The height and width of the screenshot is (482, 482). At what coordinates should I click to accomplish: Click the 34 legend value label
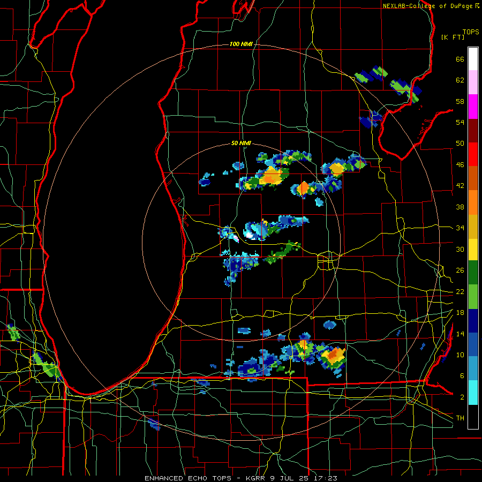460,228
